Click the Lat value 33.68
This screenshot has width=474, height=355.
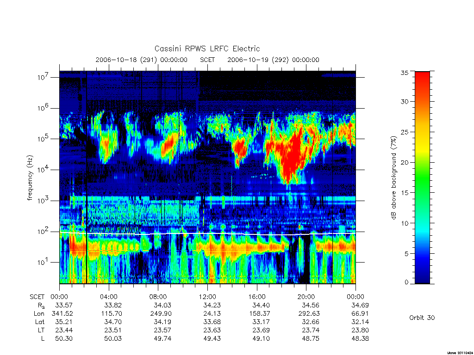(212, 322)
